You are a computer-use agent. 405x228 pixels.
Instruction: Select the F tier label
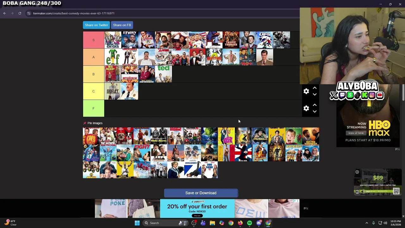(x=93, y=108)
